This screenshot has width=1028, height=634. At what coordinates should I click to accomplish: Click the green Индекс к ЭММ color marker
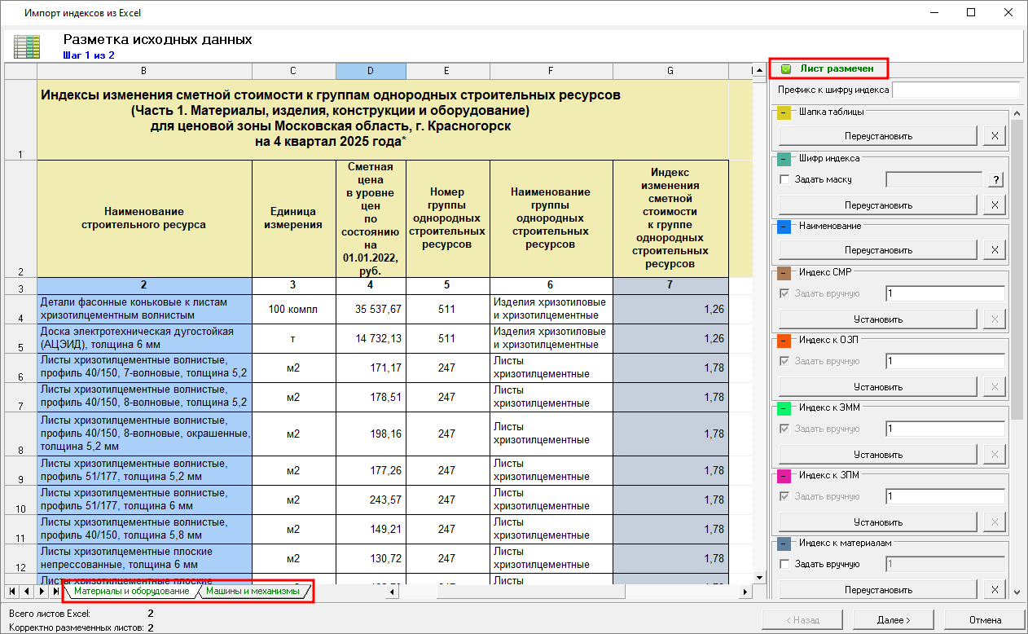(784, 407)
